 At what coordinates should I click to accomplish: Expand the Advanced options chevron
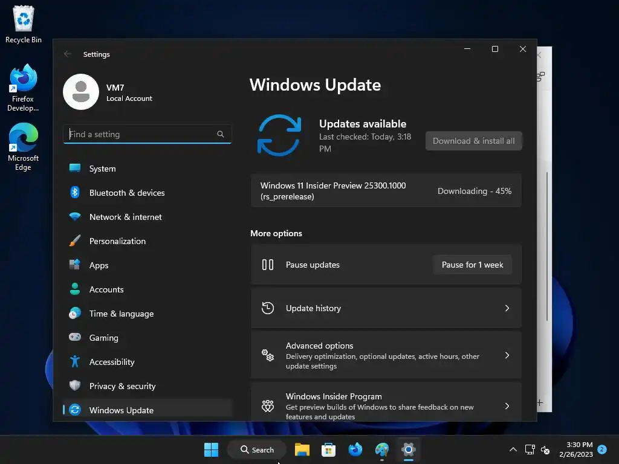[507, 355]
